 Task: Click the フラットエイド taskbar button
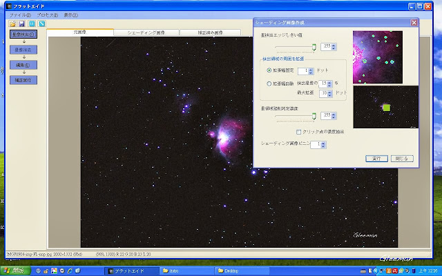(x=132, y=271)
